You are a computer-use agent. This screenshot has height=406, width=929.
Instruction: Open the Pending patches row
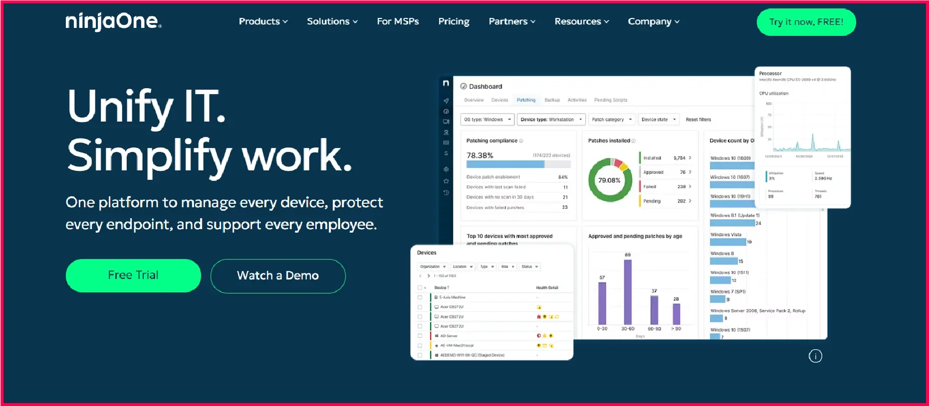click(666, 201)
